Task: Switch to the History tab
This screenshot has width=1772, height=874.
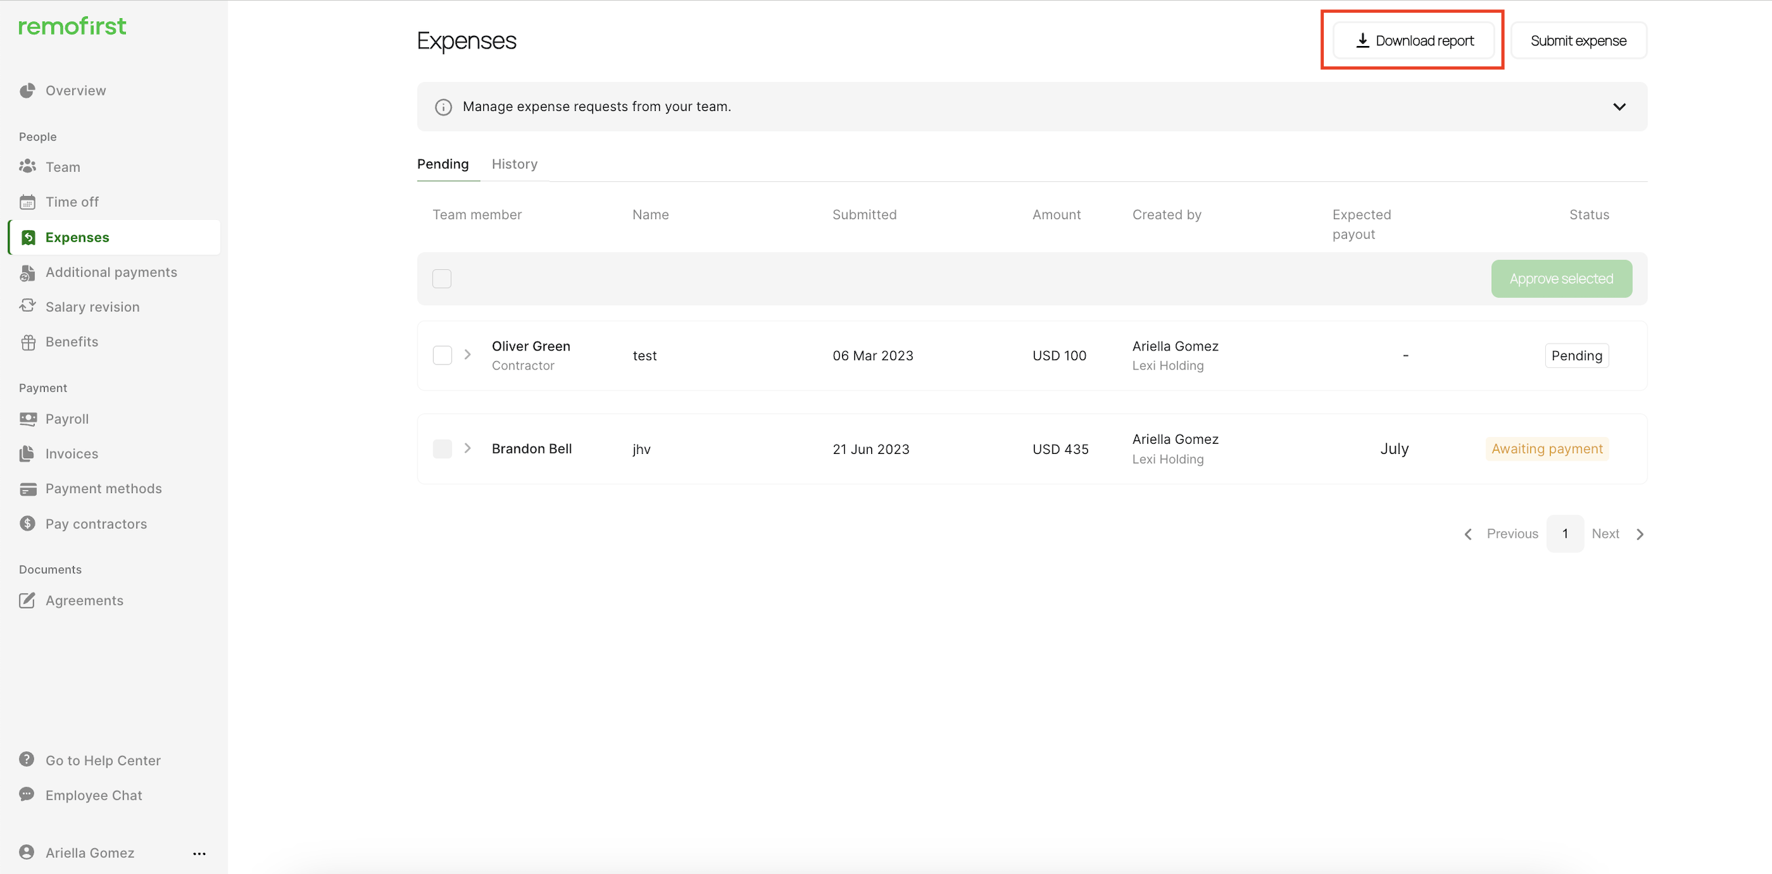Action: pyautogui.click(x=514, y=164)
